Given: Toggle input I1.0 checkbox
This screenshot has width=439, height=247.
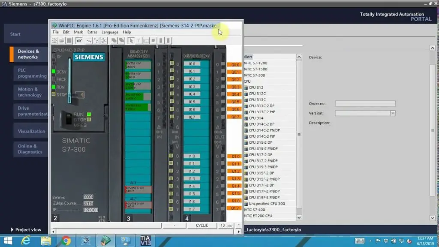Looking at the screenshot, I should pyautogui.click(x=171, y=156).
